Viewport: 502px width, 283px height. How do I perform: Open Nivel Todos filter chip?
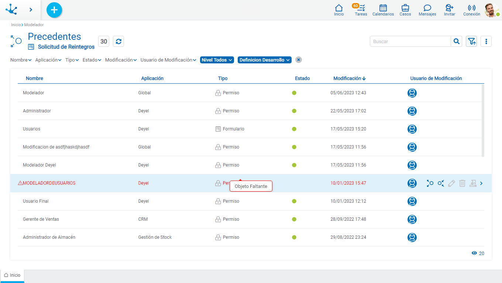pyautogui.click(x=217, y=60)
